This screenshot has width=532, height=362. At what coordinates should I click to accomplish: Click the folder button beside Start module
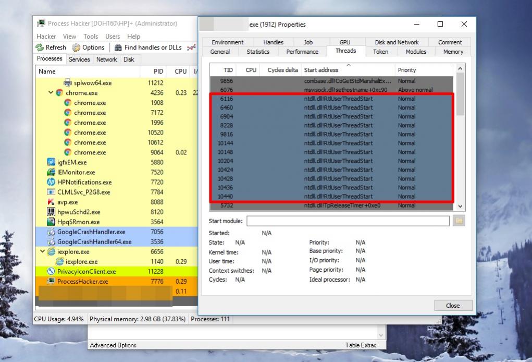coord(459,221)
